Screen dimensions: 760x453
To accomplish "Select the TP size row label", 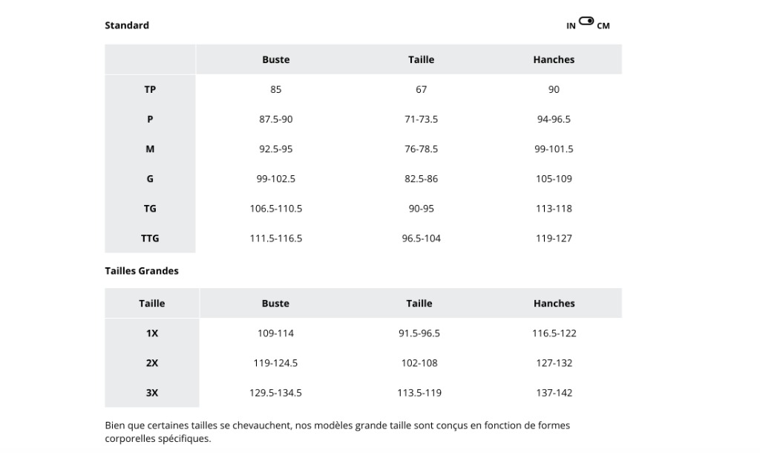I will click(x=150, y=89).
